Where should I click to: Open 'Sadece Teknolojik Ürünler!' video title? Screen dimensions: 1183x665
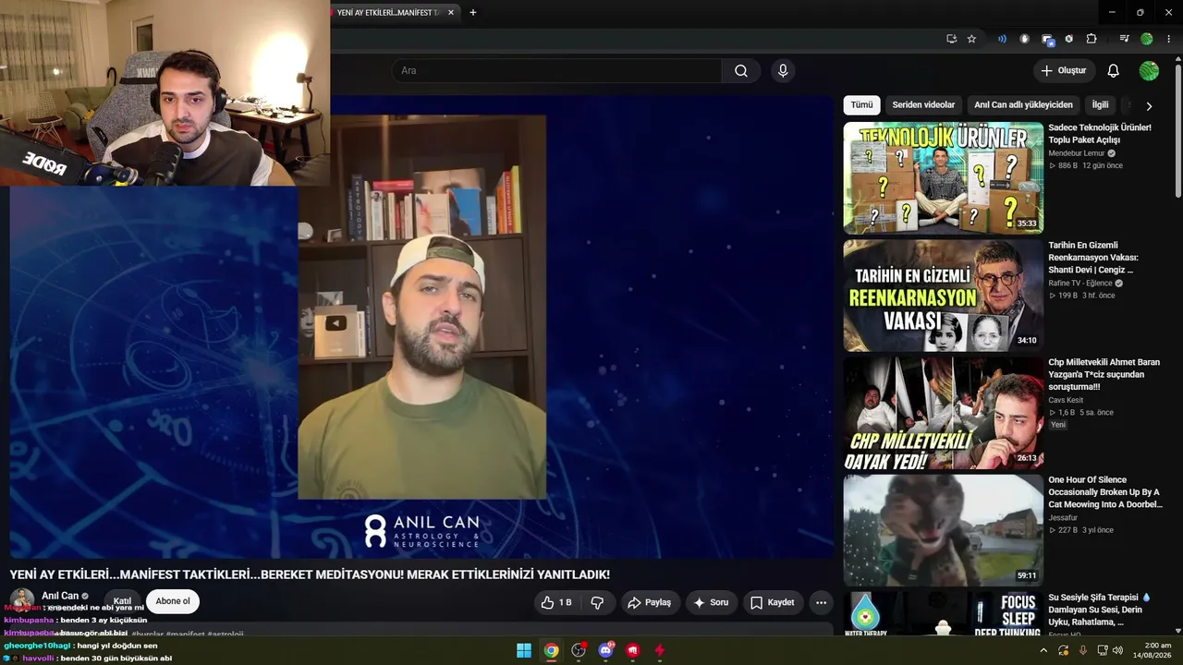coord(1100,134)
